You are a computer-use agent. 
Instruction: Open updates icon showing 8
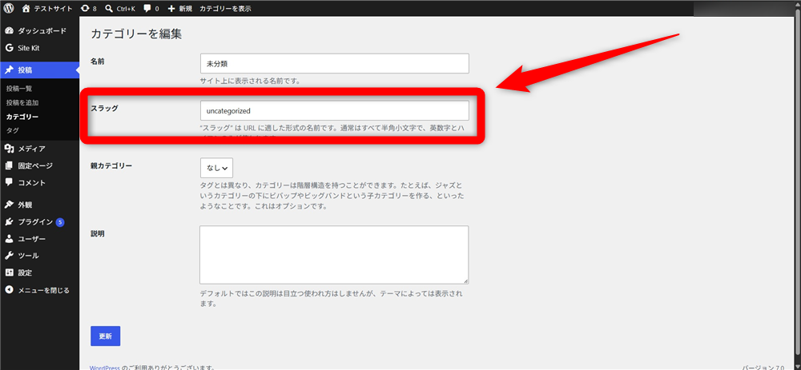pos(84,9)
